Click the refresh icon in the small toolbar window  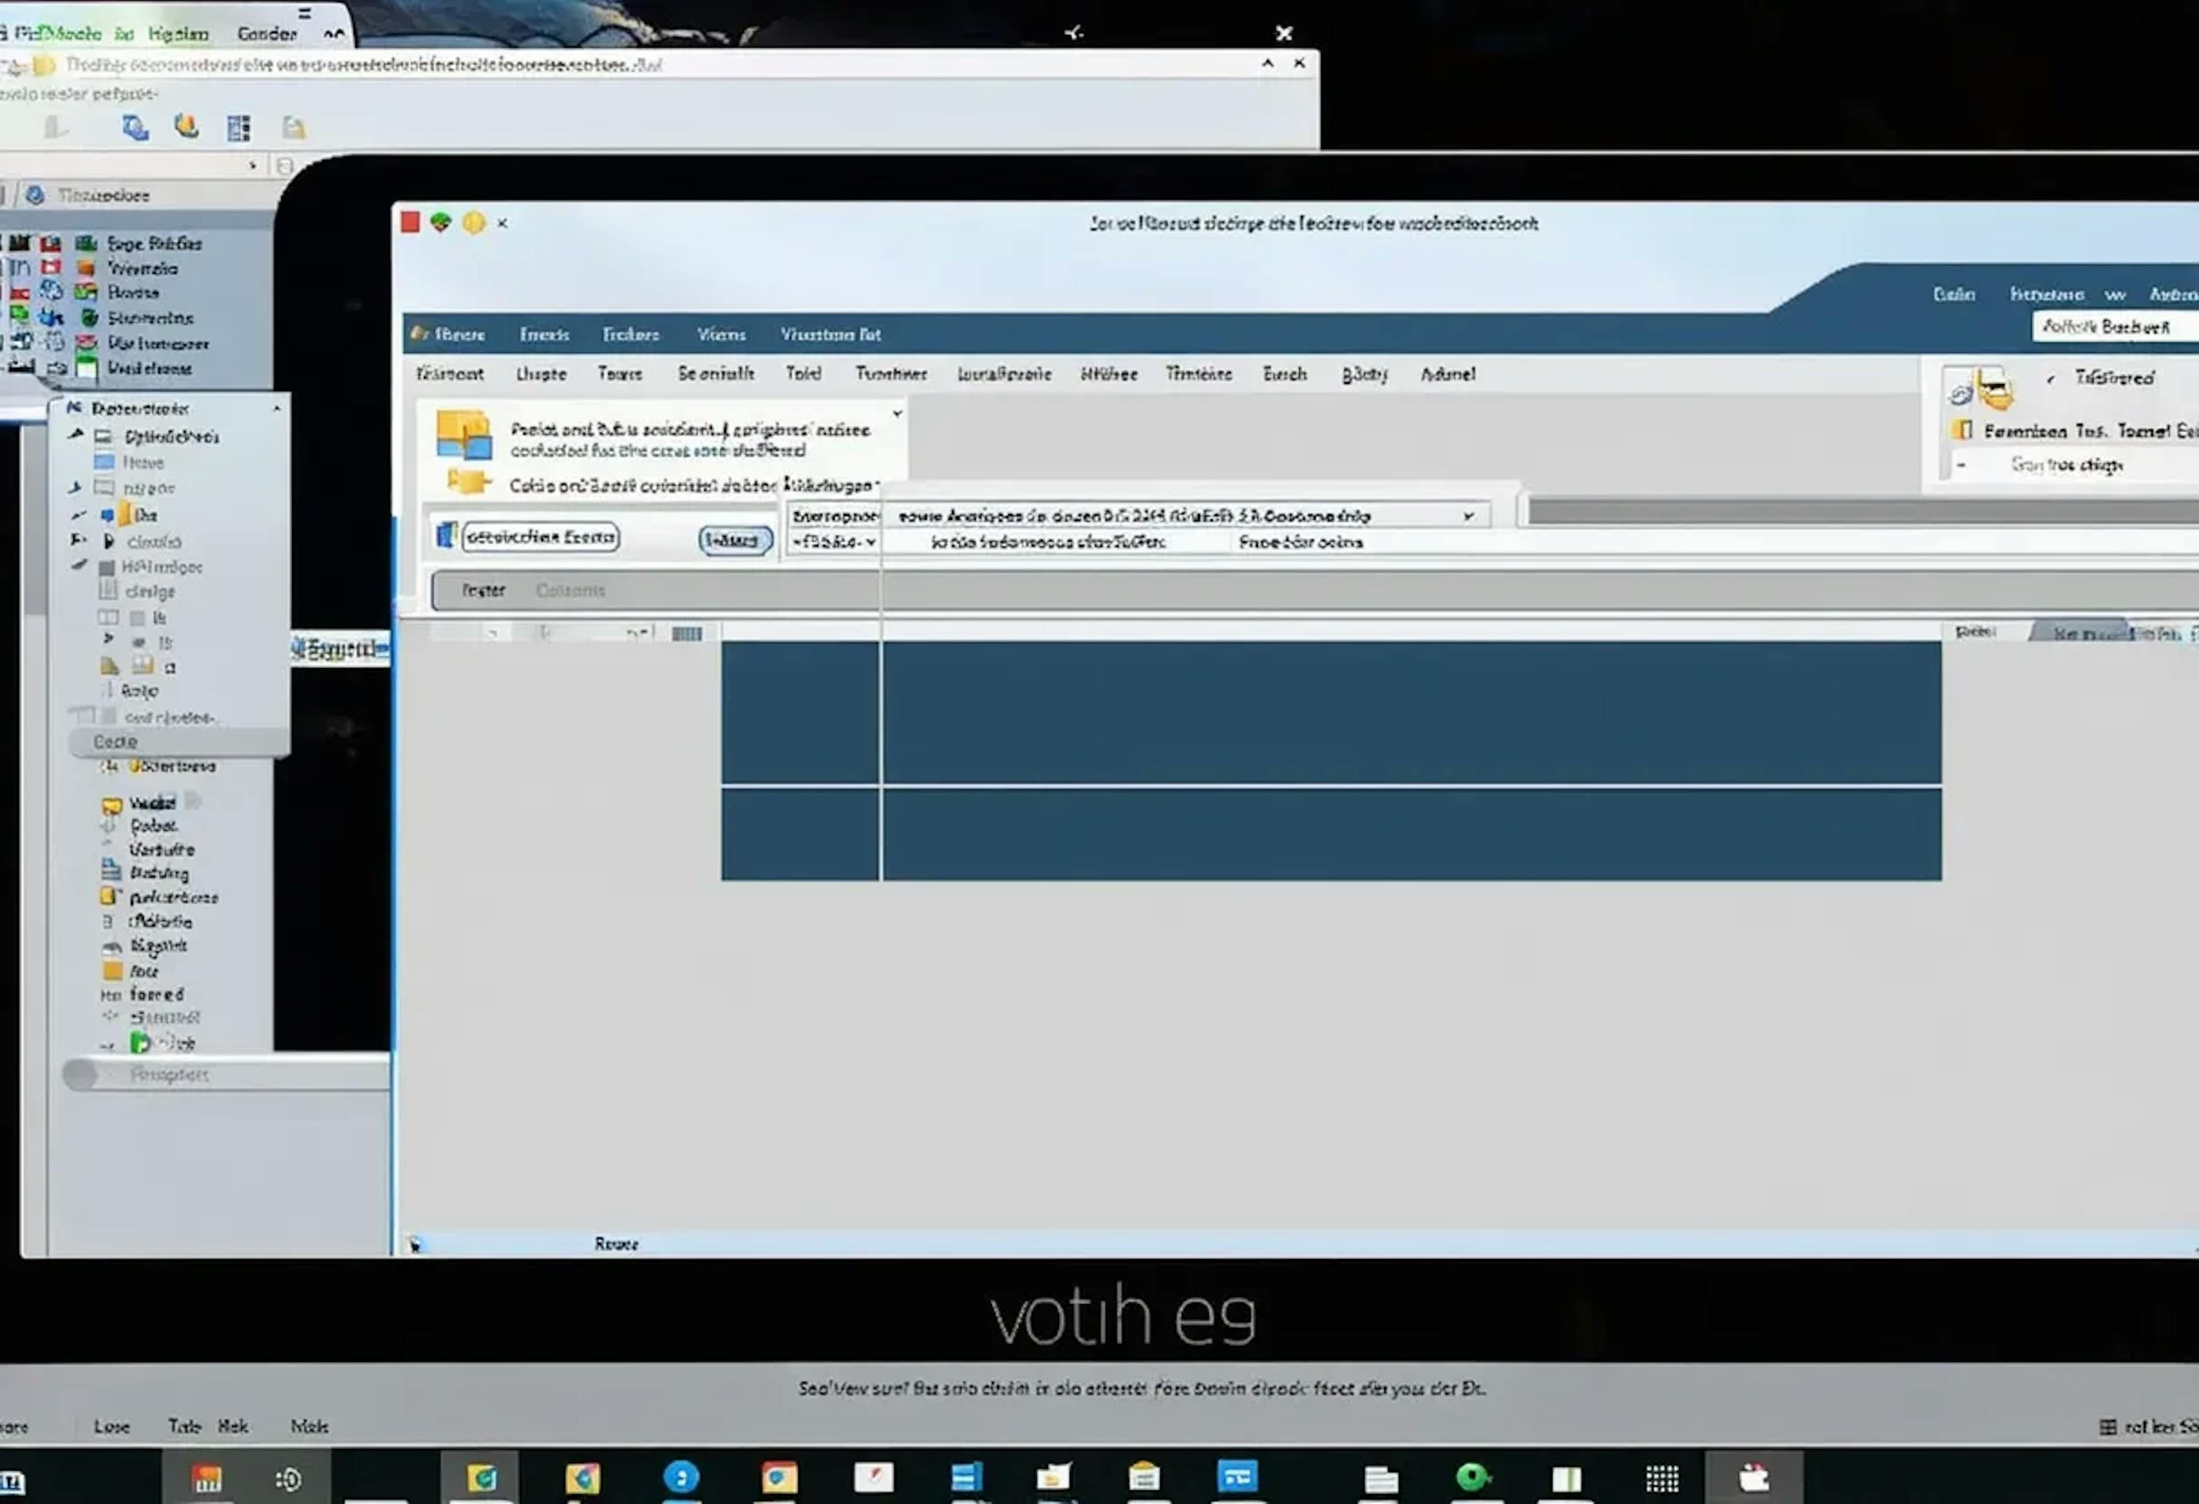[x=135, y=128]
